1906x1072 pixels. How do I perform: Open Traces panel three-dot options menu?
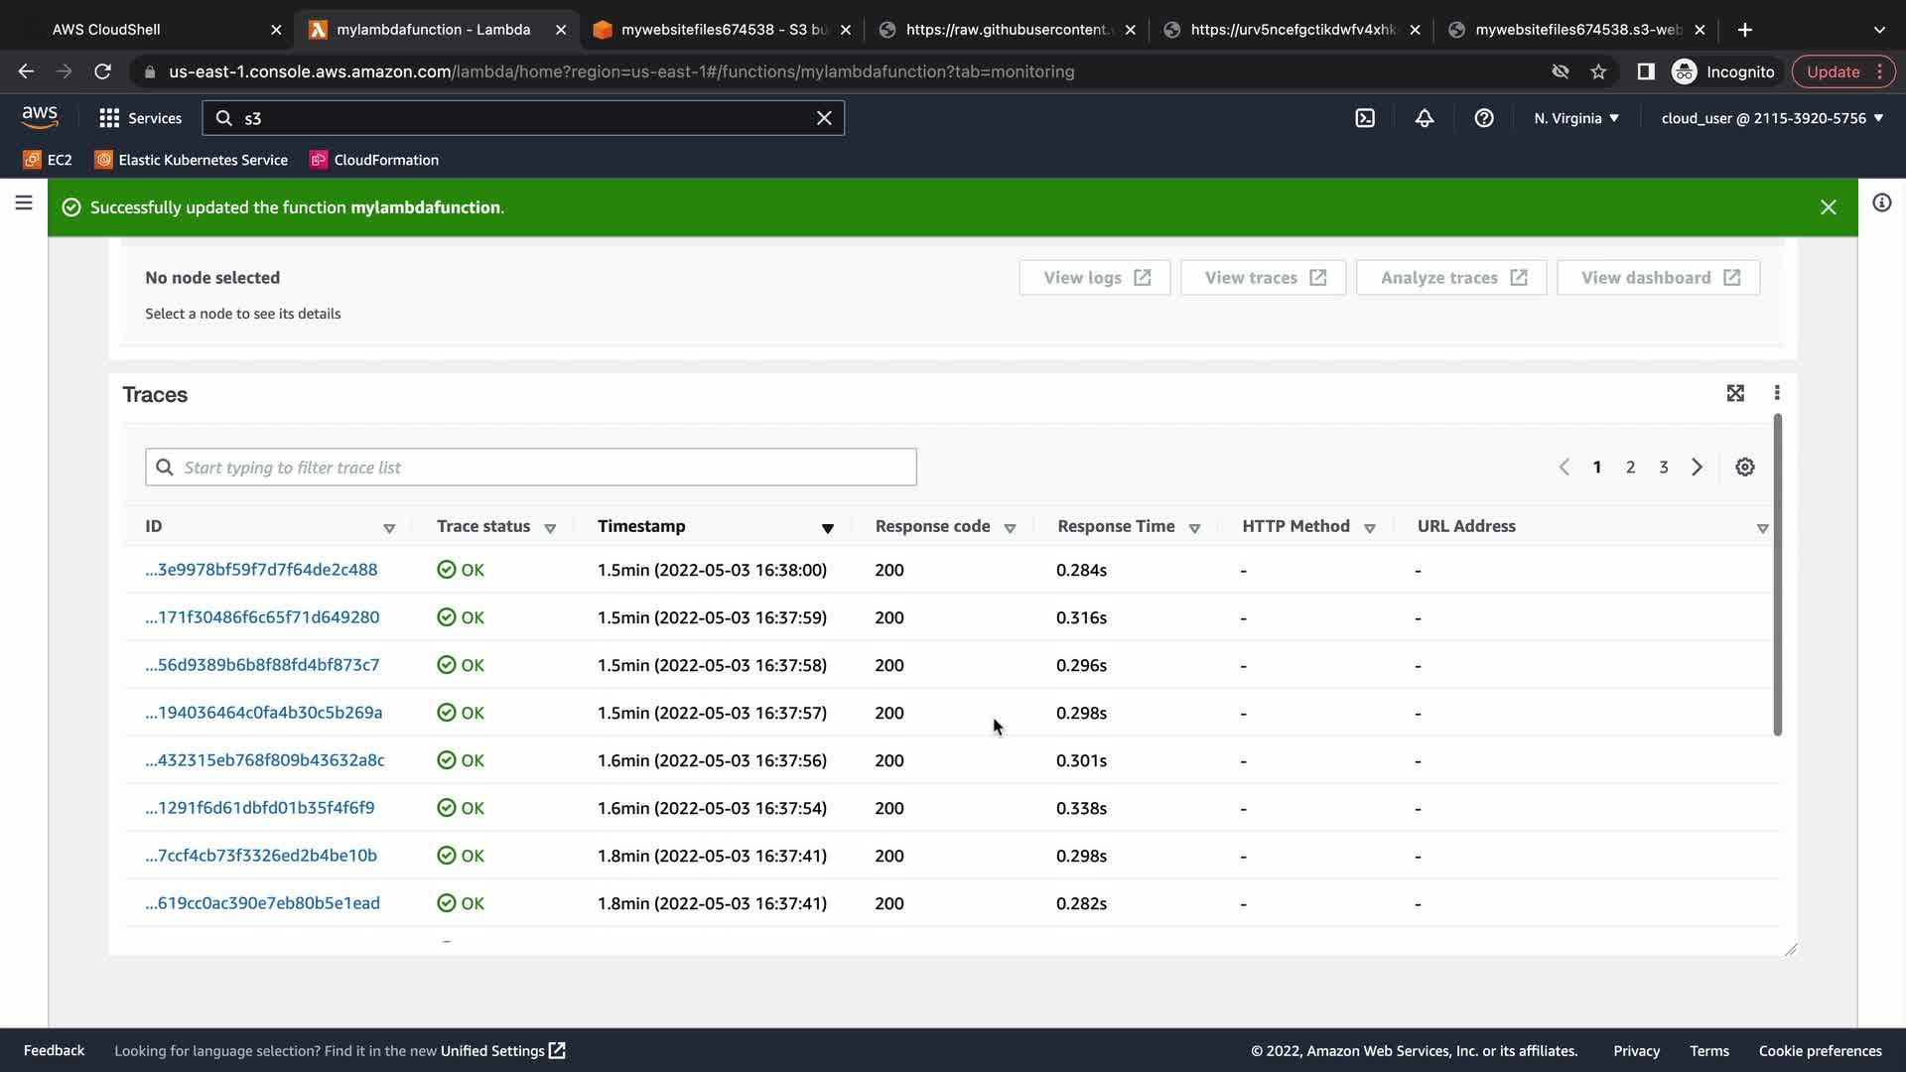[x=1777, y=394]
